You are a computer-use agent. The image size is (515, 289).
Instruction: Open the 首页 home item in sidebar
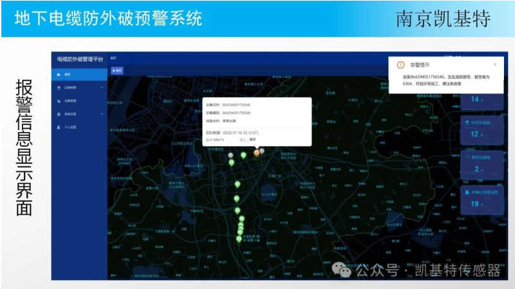[79, 75]
